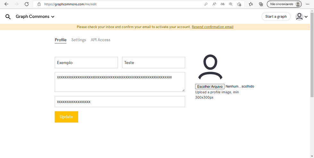
Task: Click the Start a graph button
Action: pyautogui.click(x=276, y=17)
